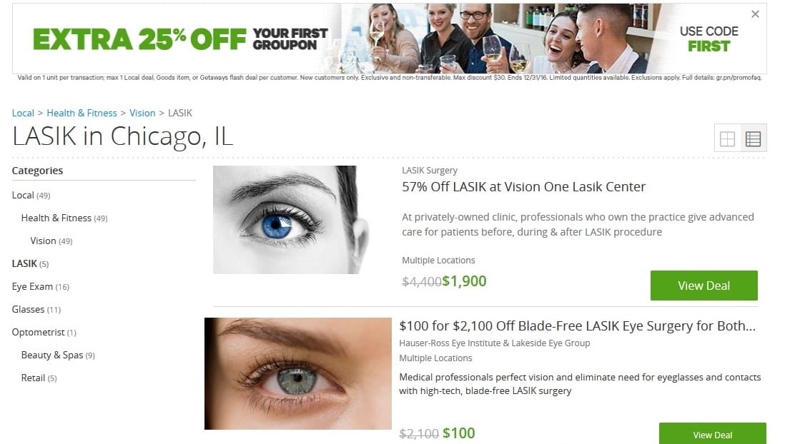Open the Vision breadcrumb link
Image resolution: width=790 pixels, height=444 pixels.
coord(142,113)
